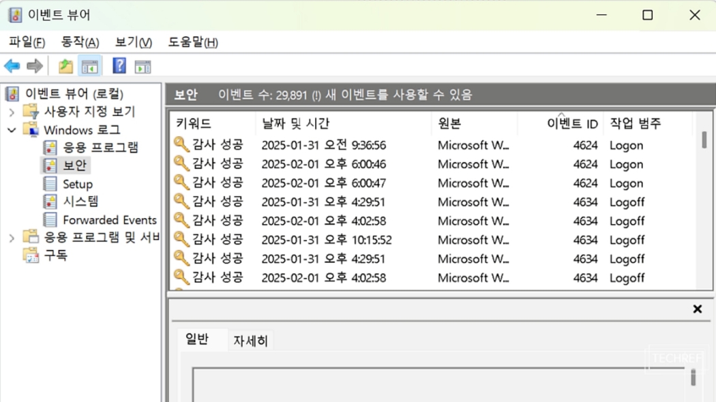This screenshot has width=716, height=402.
Task: Sort by the 이벤트 ID column header
Action: 561,123
